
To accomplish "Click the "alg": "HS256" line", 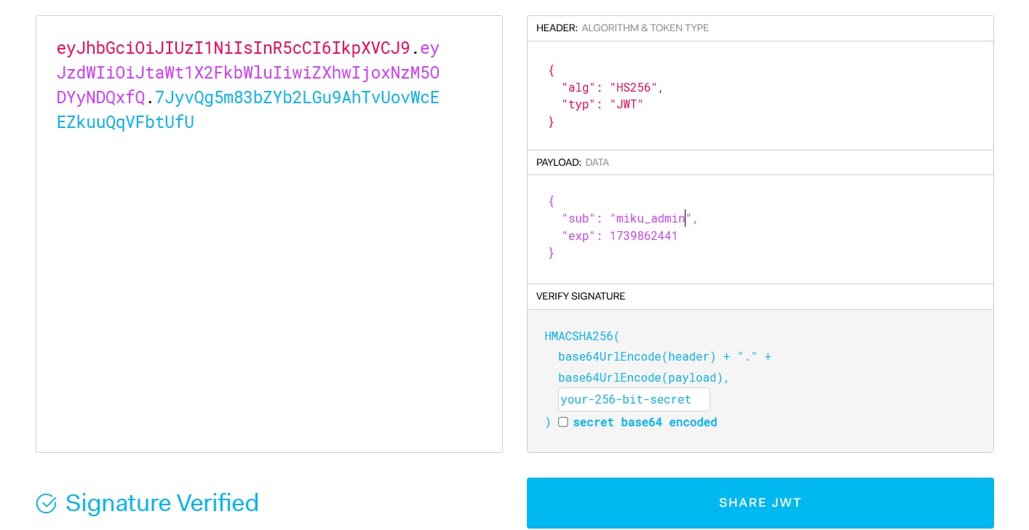I will 613,87.
